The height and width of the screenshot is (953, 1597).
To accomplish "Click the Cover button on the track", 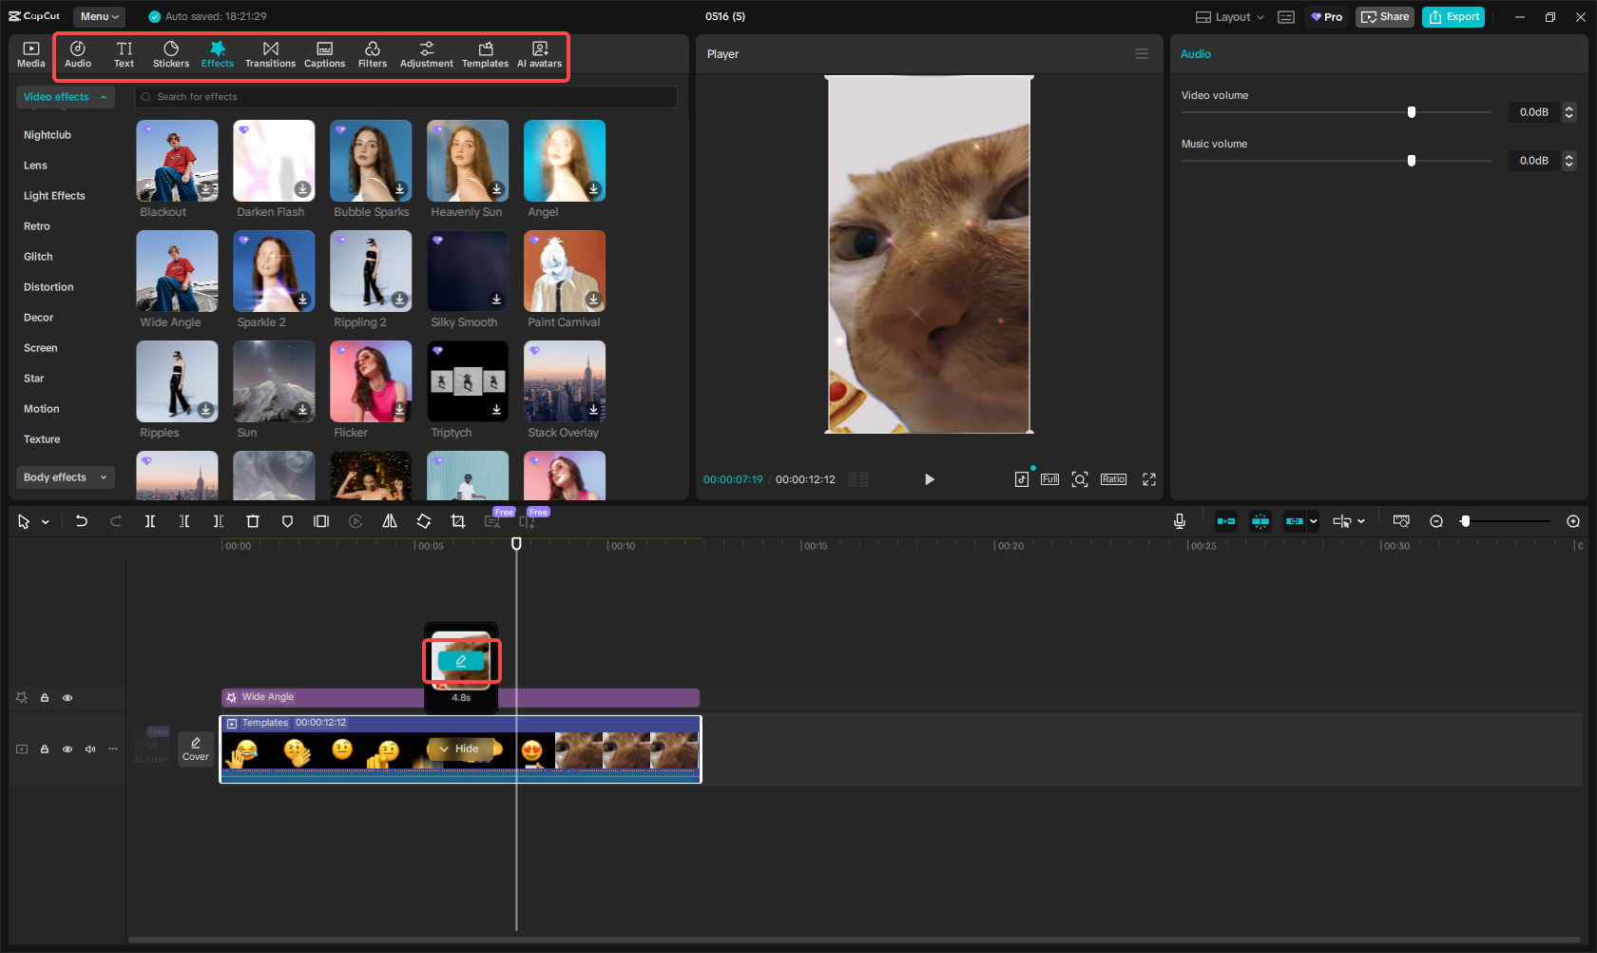I will (x=196, y=749).
